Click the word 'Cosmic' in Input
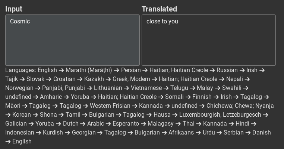 coord(20,22)
